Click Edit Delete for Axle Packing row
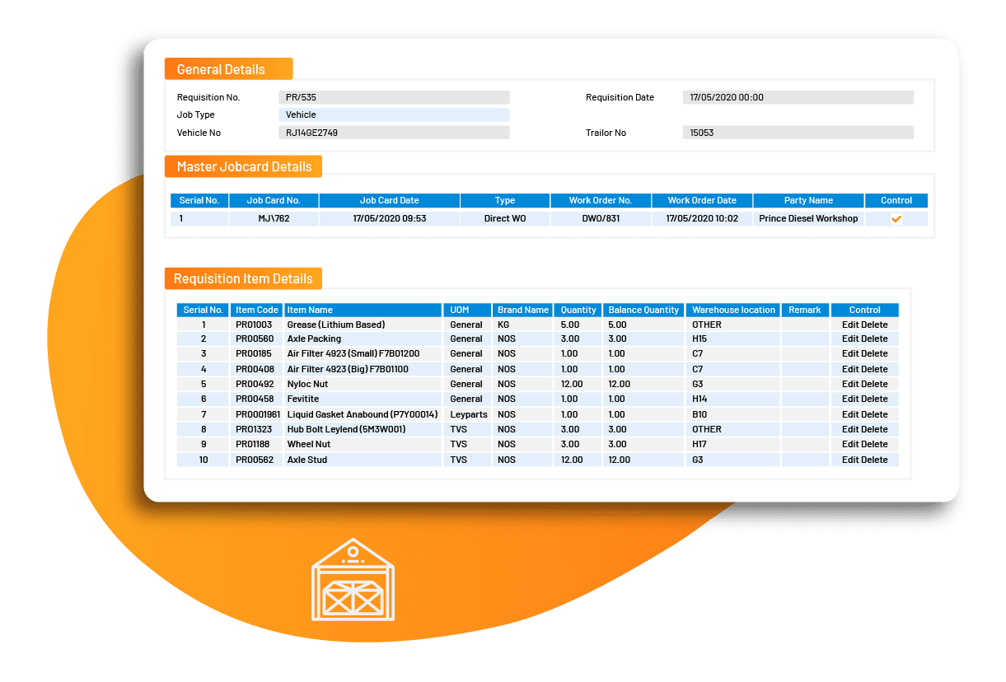Image resolution: width=1006 pixels, height=682 pixels. click(x=864, y=339)
